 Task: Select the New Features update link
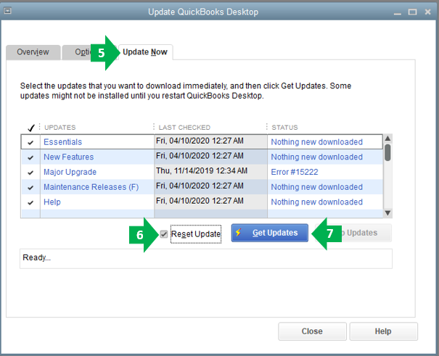[69, 157]
